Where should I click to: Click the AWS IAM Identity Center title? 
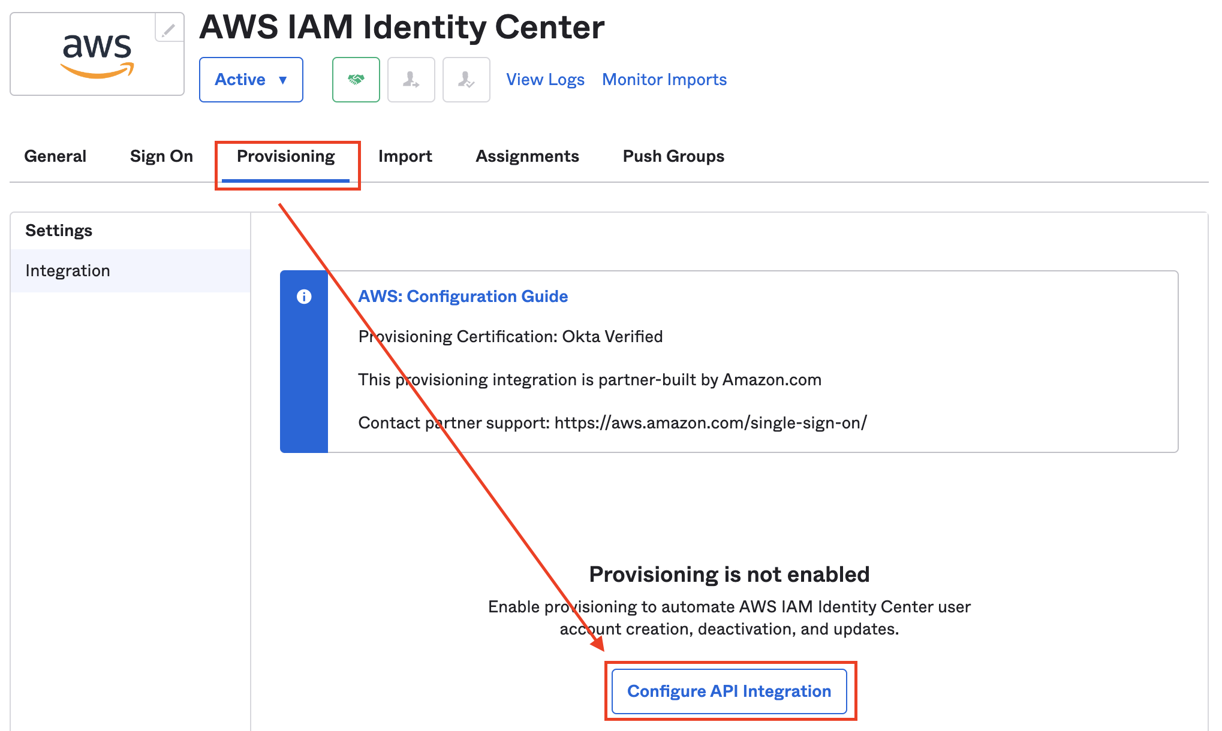(x=402, y=28)
